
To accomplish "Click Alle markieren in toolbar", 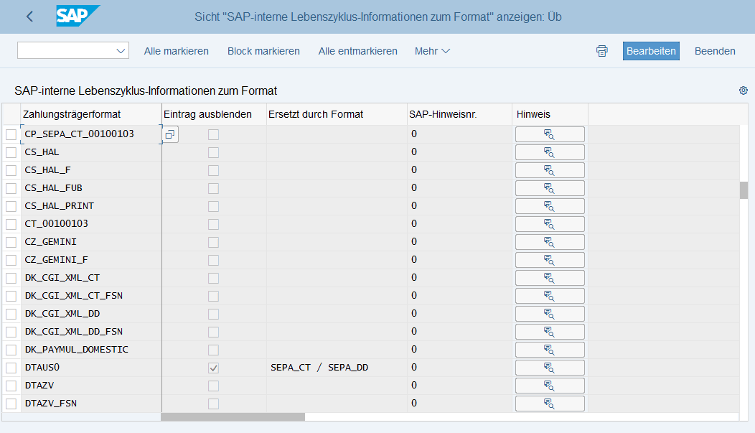I will coord(176,51).
